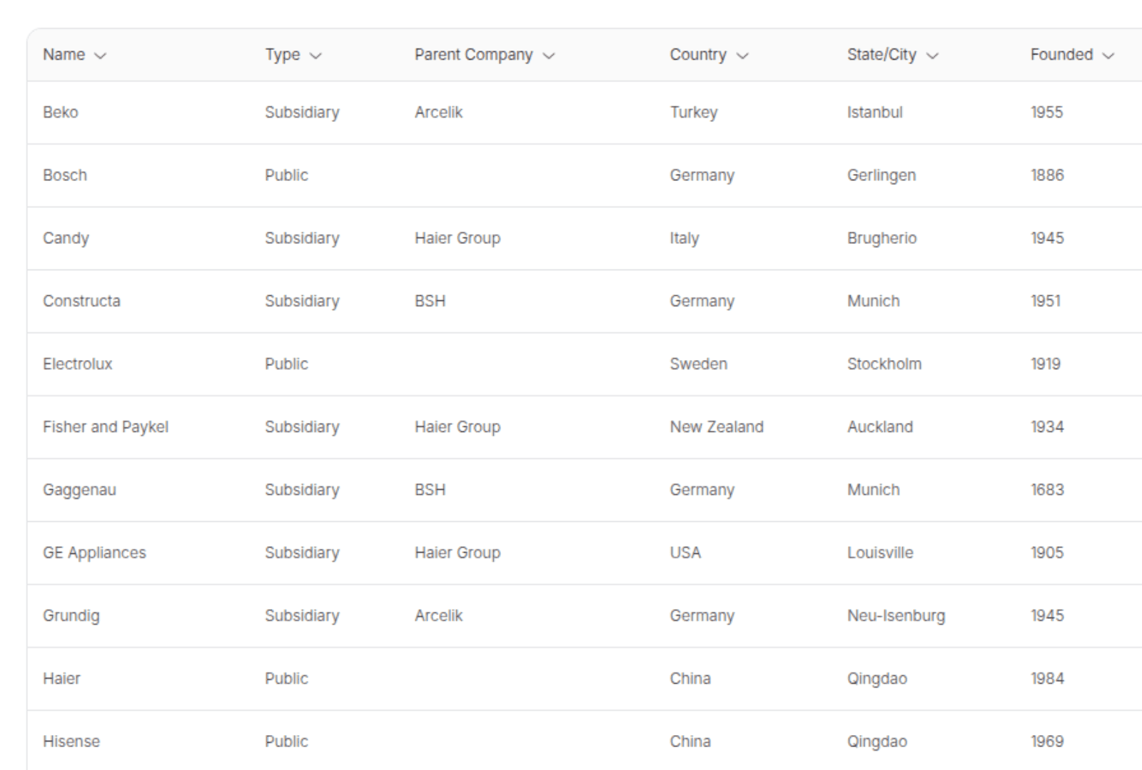The height and width of the screenshot is (770, 1142).
Task: Open the State/City column dropdown
Action: tap(934, 54)
